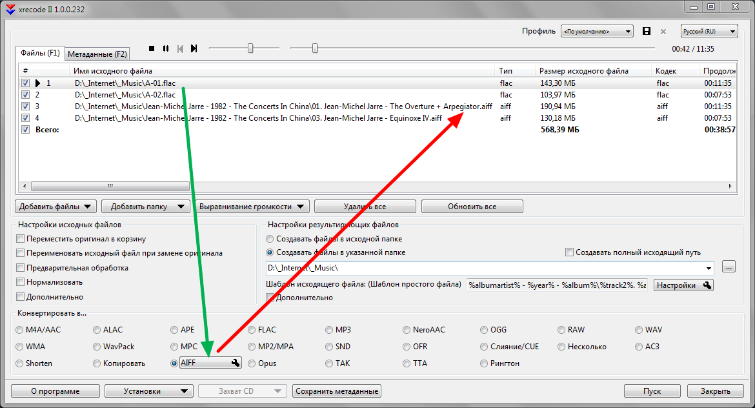Enable the Нормализовать checkbox
Viewport: 755px width, 408px height.
point(21,283)
